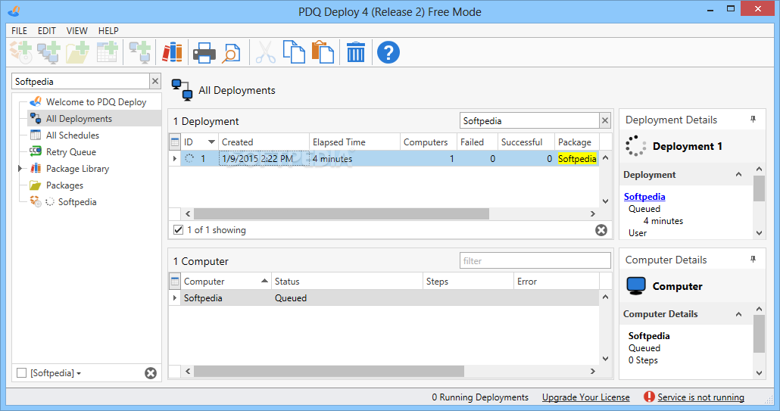
Task: Expand the Package Library tree node
Action: 20,169
